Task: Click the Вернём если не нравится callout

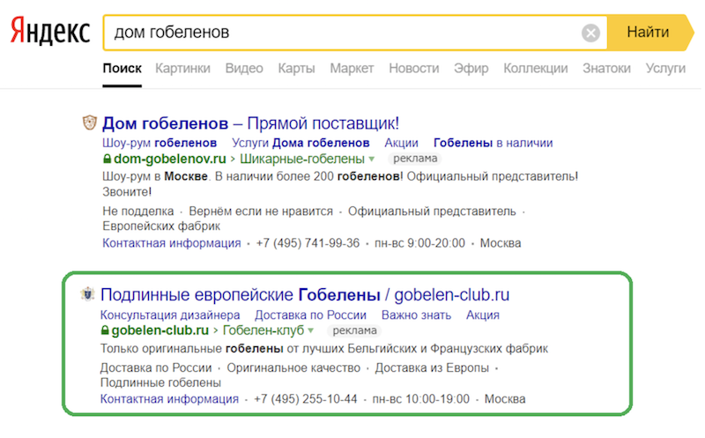Action: click(x=261, y=212)
